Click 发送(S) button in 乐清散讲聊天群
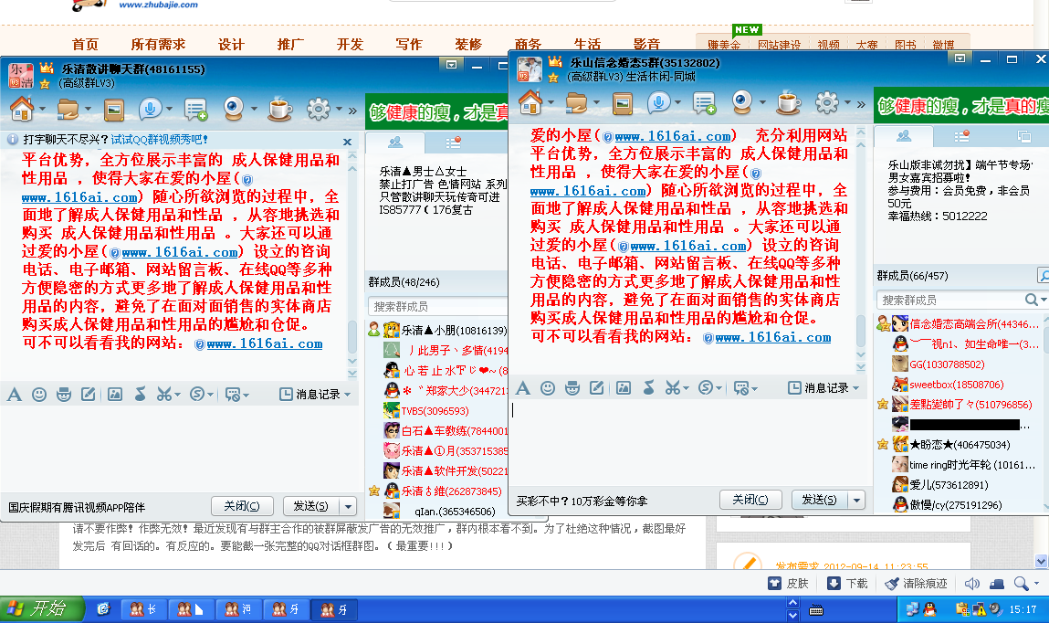 coord(311,506)
